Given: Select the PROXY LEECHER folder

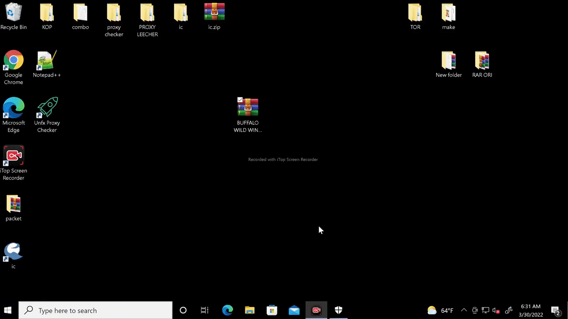Looking at the screenshot, I should (x=147, y=13).
